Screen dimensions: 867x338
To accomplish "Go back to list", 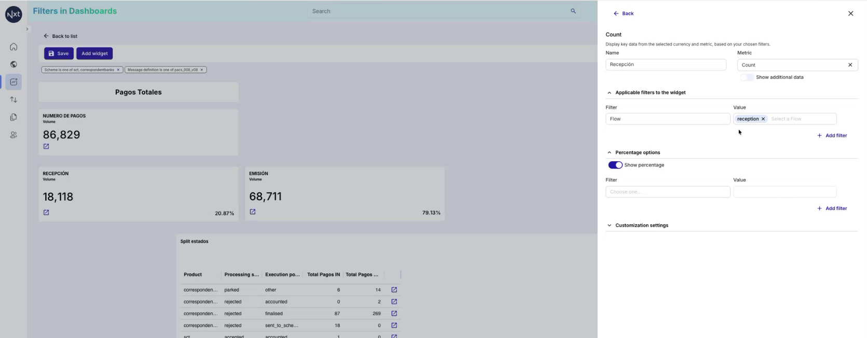I will point(60,36).
